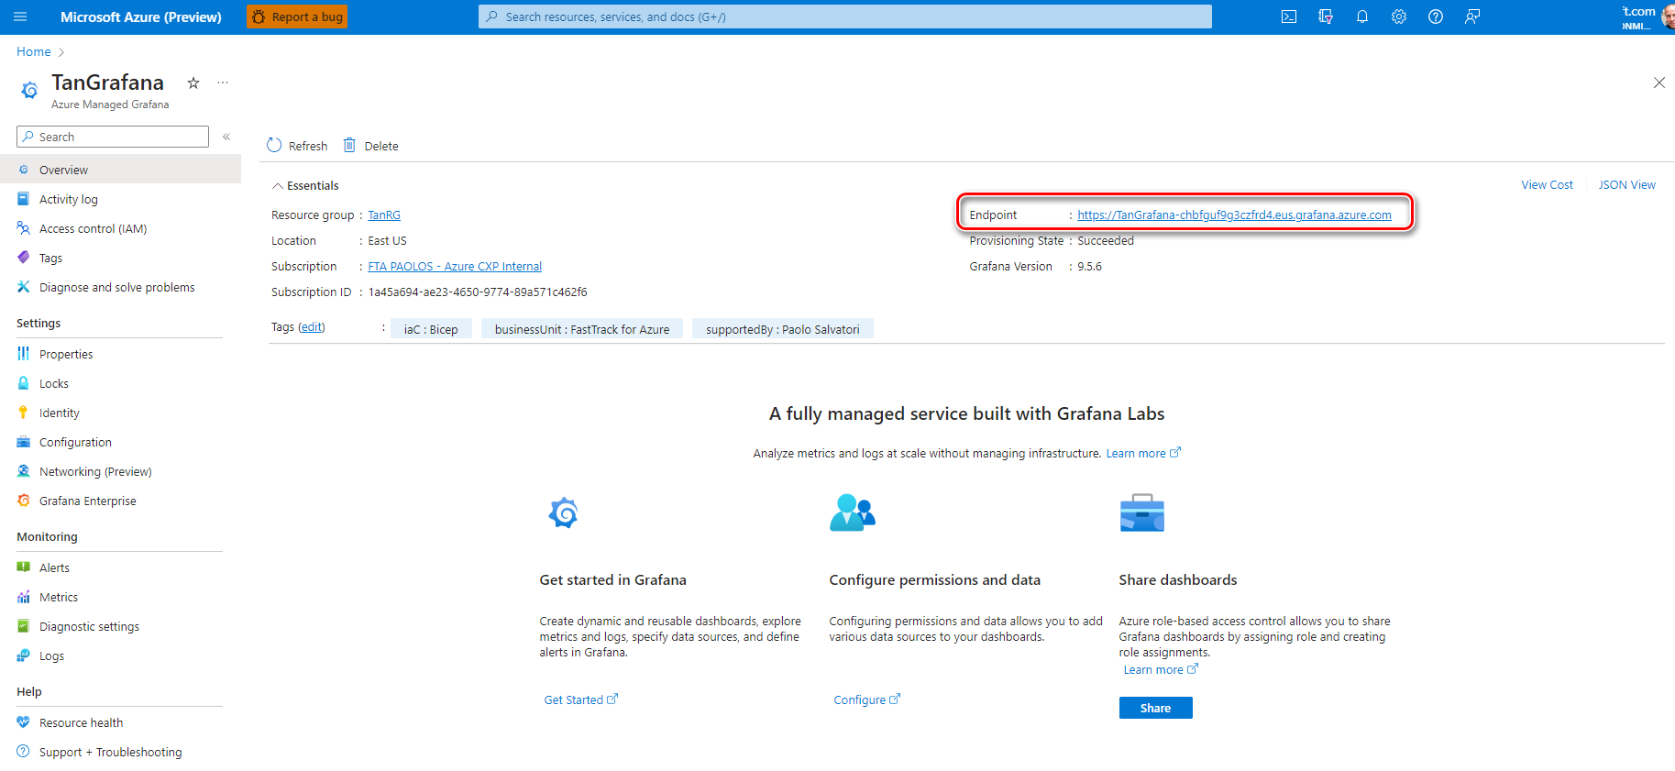Collapse the left navigation menu
1675x771 pixels.
point(226,137)
